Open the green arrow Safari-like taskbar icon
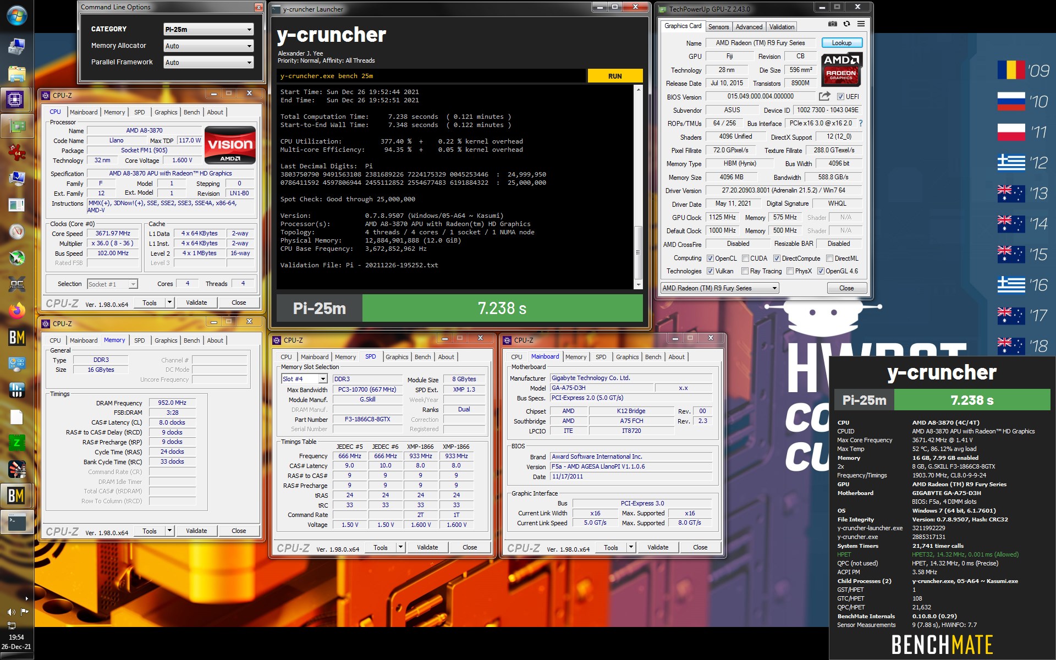Viewport: 1056px width, 660px height. point(16,258)
